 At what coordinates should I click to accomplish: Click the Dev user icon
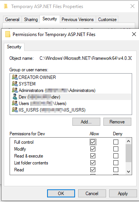15,97
